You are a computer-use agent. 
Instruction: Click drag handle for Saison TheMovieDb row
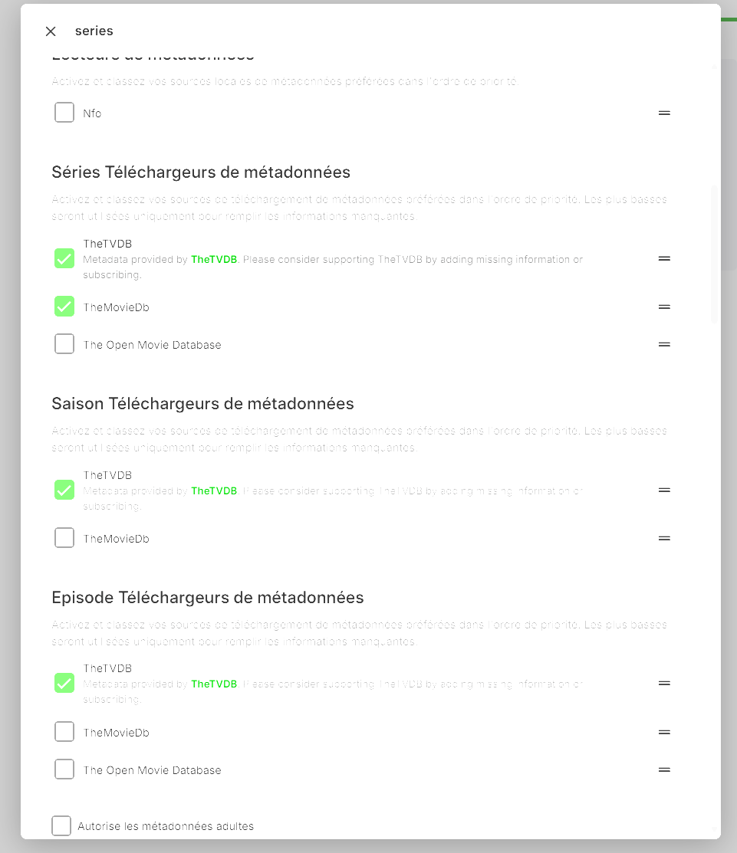click(664, 538)
